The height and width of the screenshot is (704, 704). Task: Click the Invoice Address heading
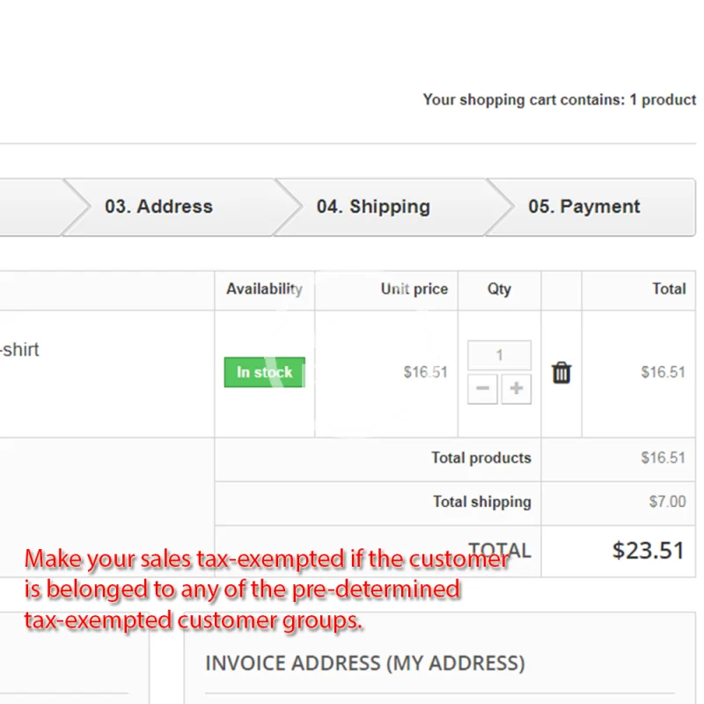[364, 663]
